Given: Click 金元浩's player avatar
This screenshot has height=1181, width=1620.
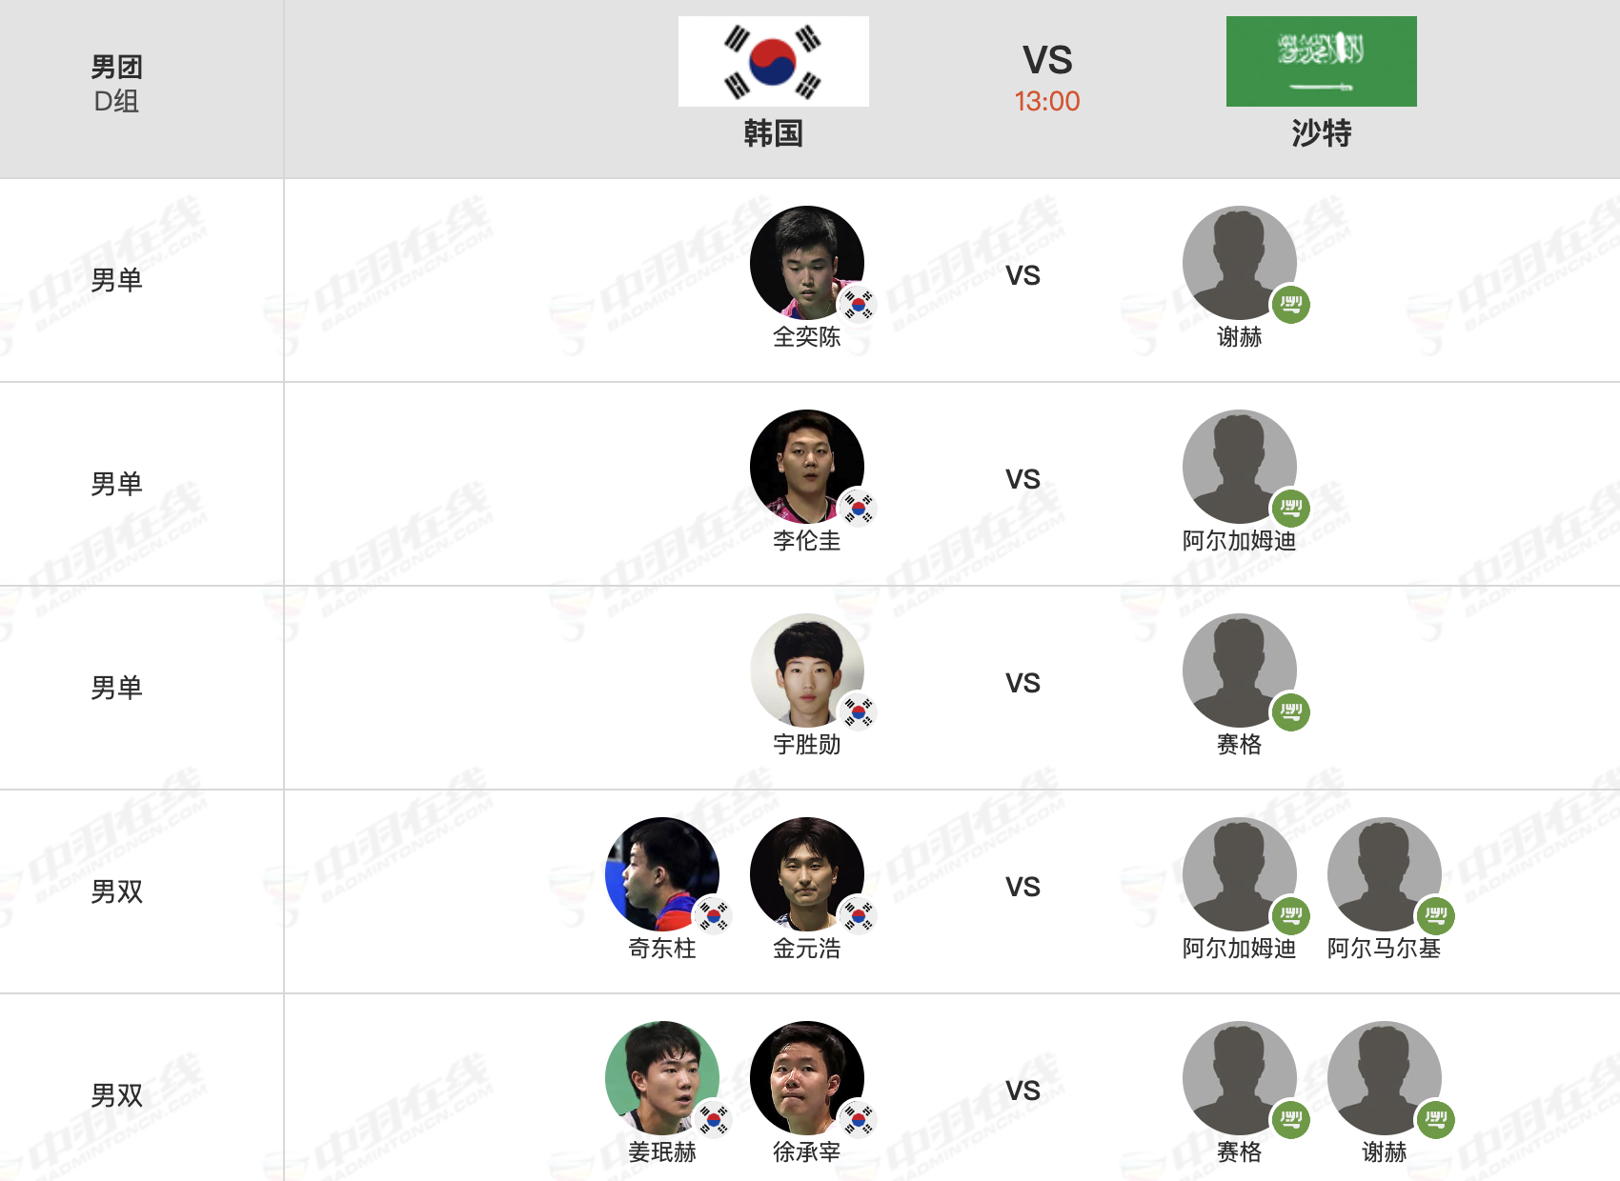Looking at the screenshot, I should click(807, 874).
